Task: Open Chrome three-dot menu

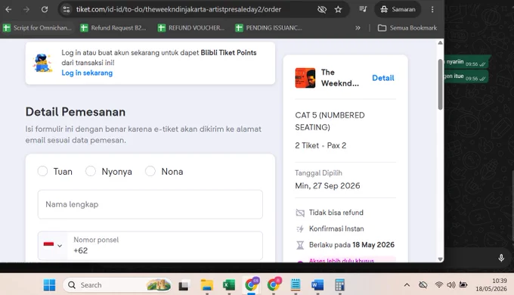Action: tap(432, 10)
